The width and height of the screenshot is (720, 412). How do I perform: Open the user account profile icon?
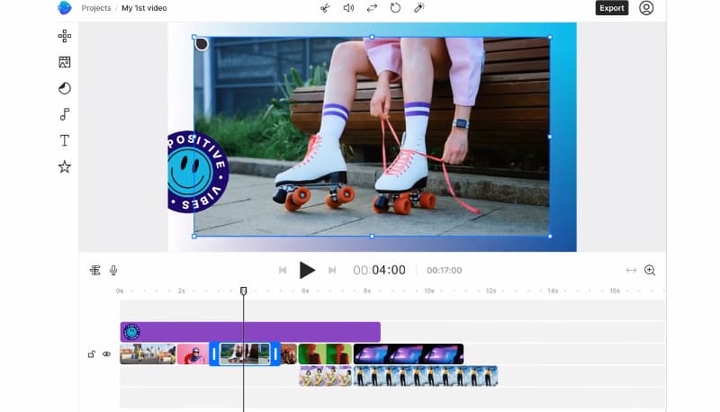tap(646, 8)
